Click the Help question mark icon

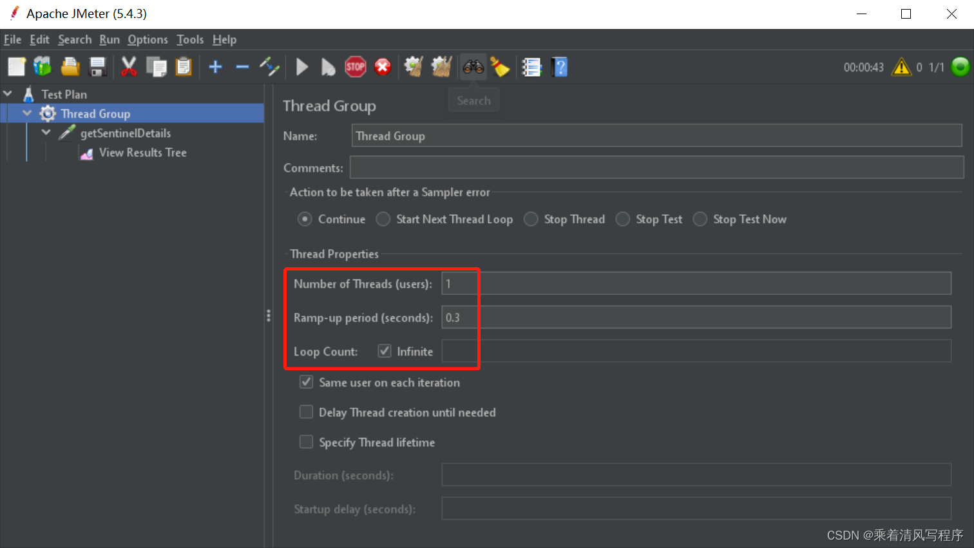[x=560, y=67]
